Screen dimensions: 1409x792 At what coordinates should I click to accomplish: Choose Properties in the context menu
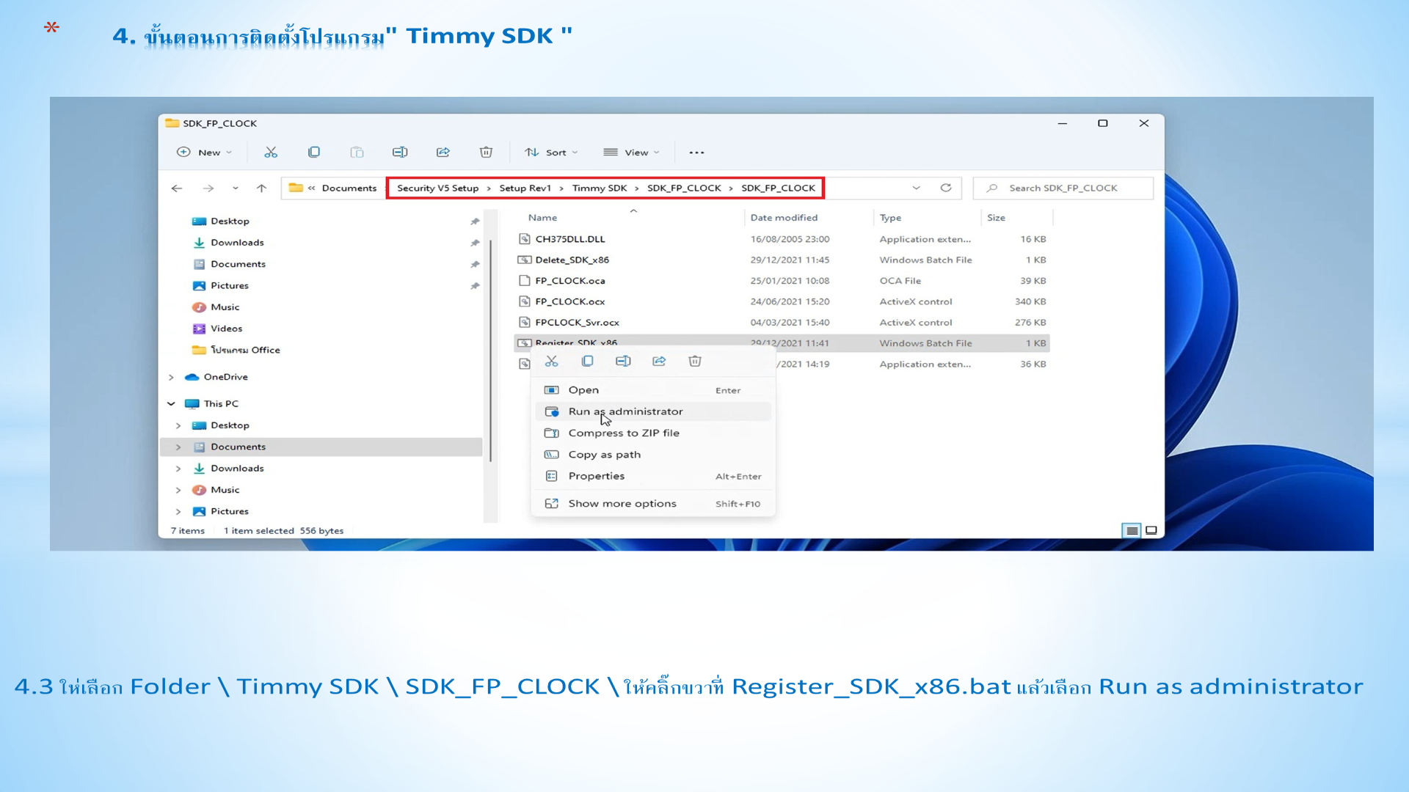pos(653,477)
